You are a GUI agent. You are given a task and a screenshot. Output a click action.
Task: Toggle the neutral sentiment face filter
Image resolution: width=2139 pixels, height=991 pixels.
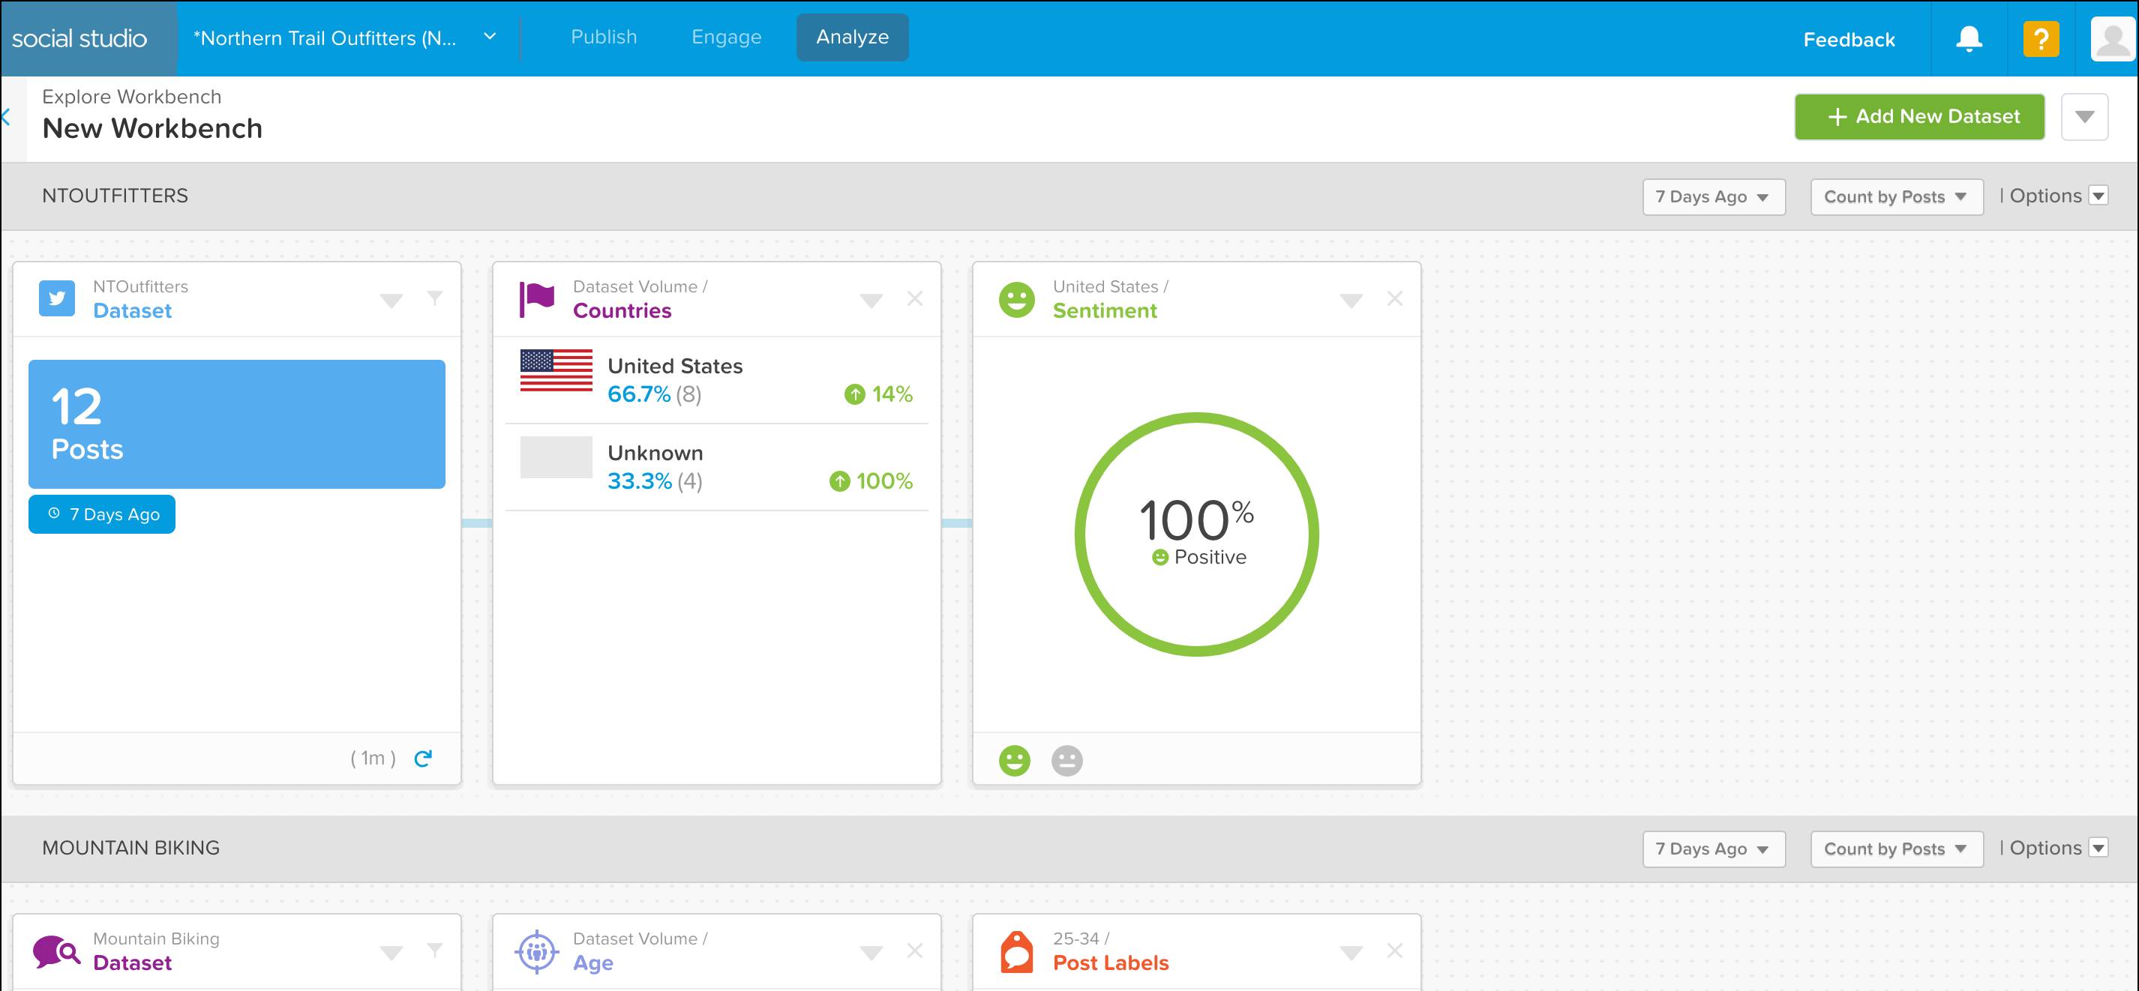click(x=1067, y=760)
